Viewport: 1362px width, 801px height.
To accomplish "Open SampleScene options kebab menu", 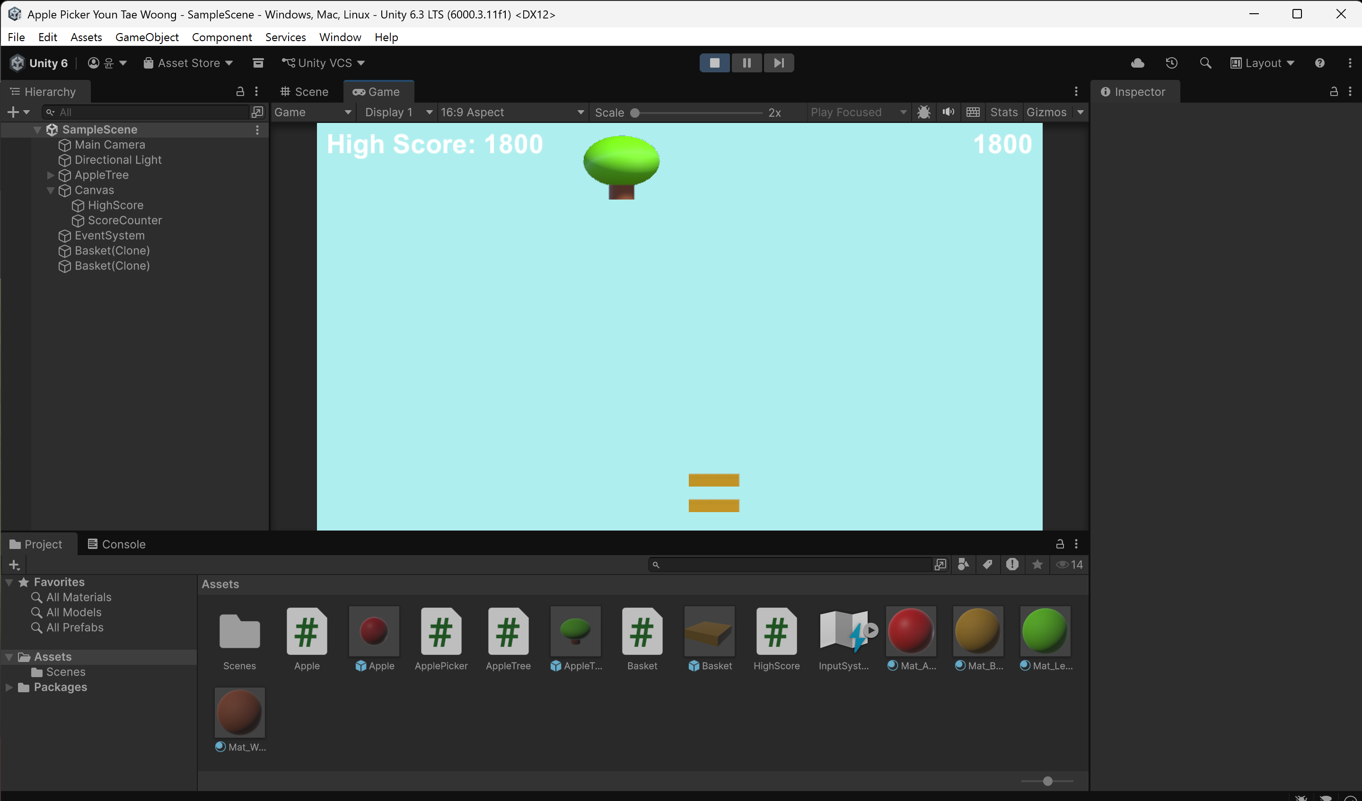I will coord(257,130).
